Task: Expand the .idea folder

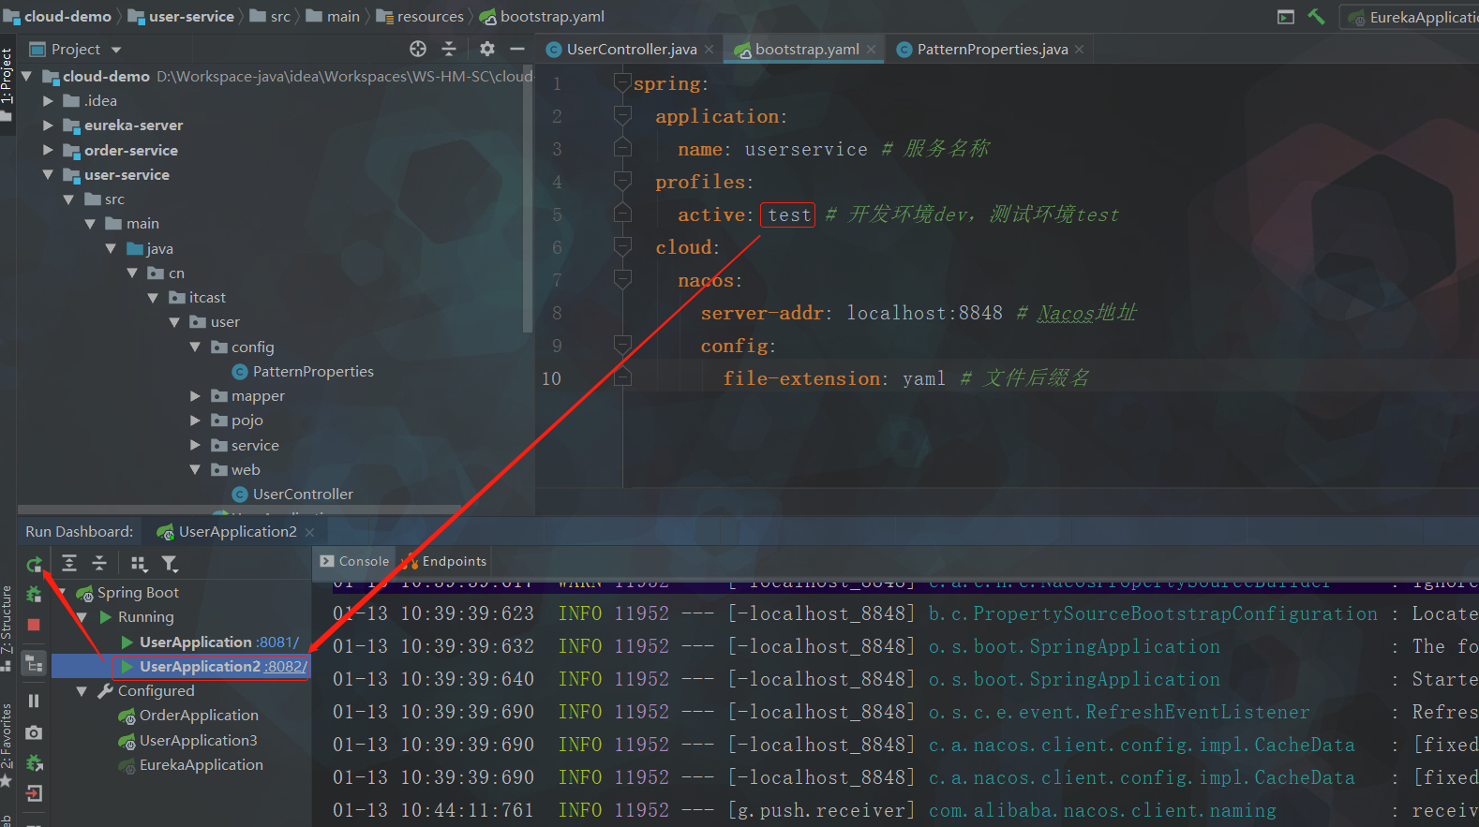Action: point(48,101)
